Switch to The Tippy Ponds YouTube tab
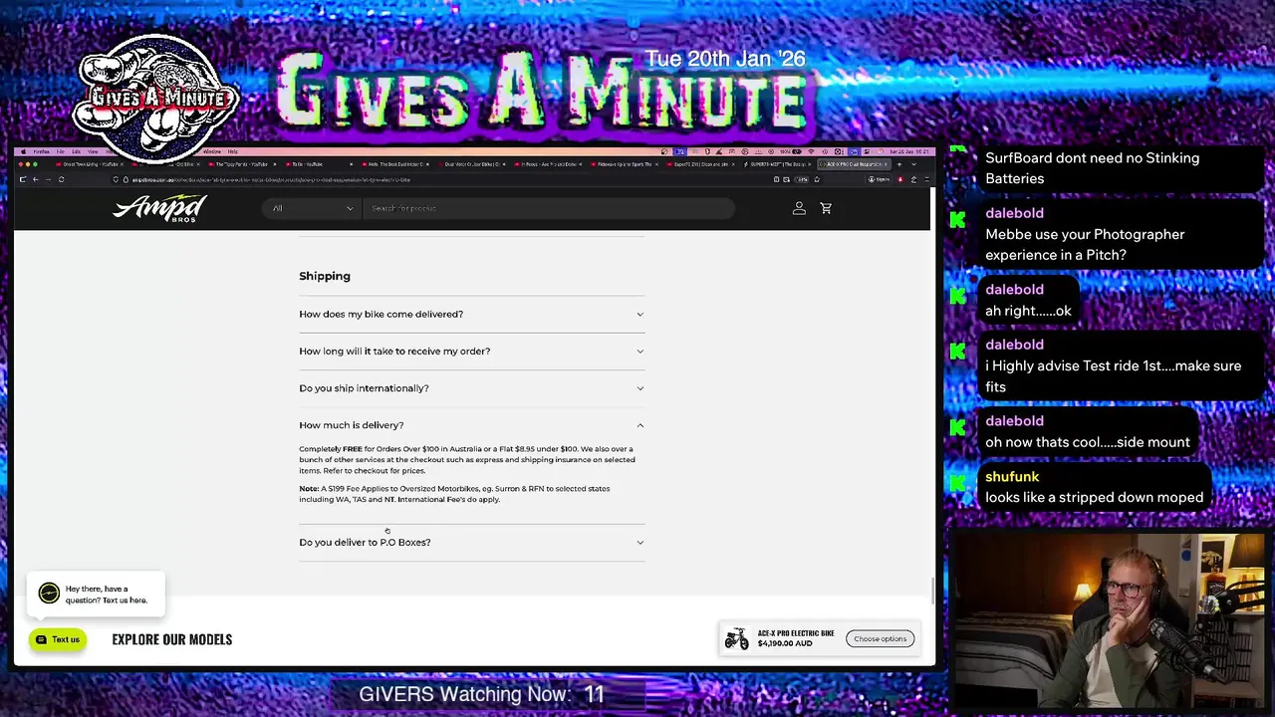The height and width of the screenshot is (717, 1275). point(242,164)
